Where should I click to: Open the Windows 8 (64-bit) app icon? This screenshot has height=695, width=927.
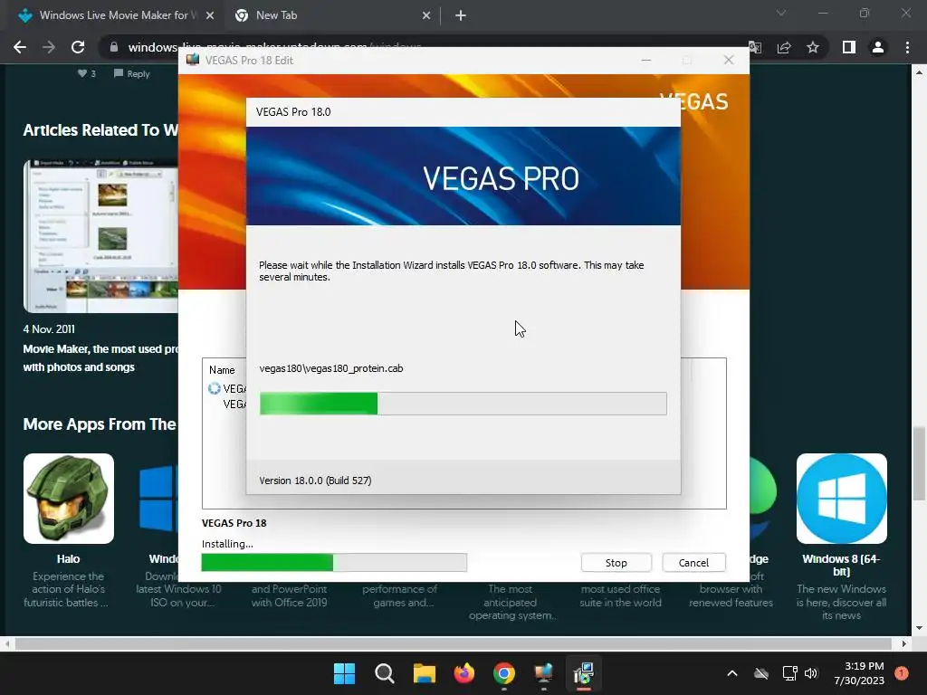[841, 499]
